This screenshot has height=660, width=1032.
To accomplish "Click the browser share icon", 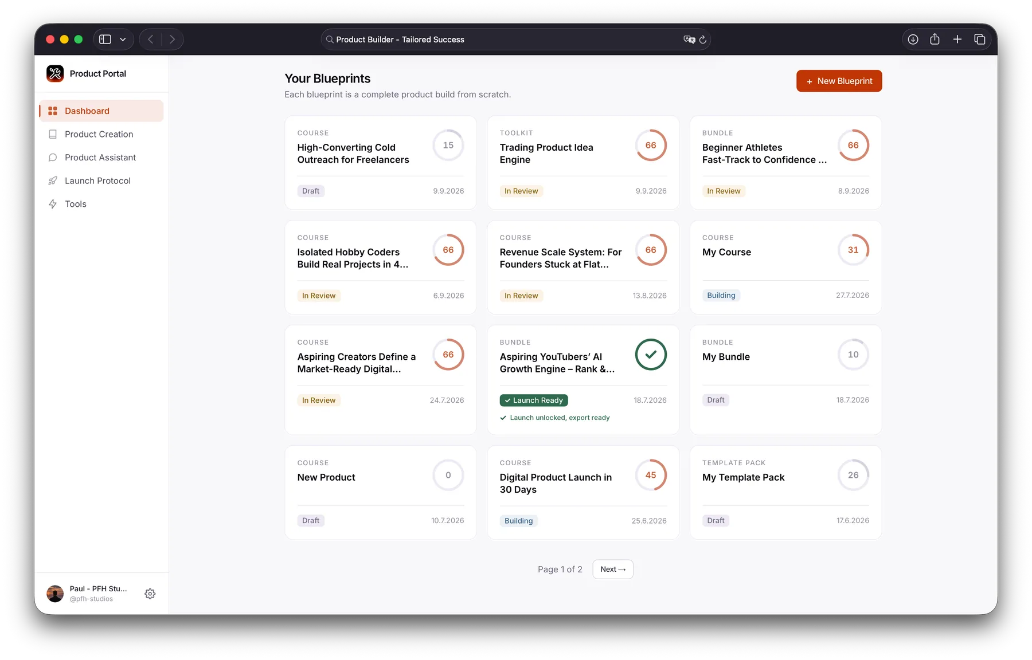I will coord(935,39).
